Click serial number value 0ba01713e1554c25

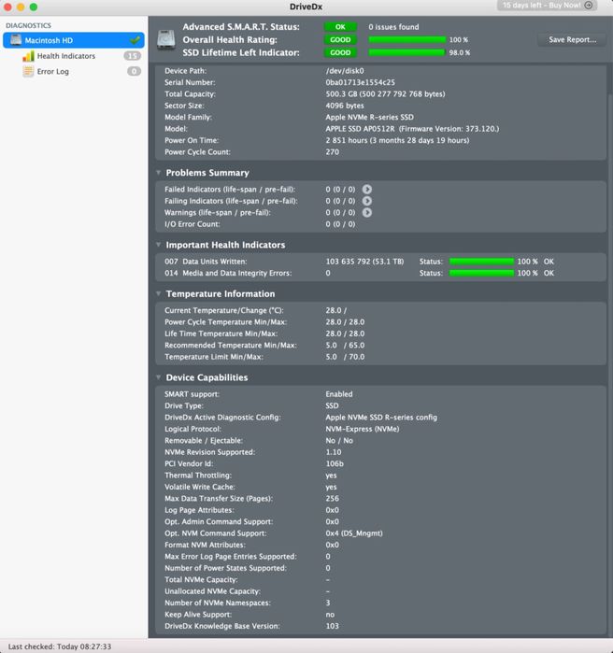point(360,82)
